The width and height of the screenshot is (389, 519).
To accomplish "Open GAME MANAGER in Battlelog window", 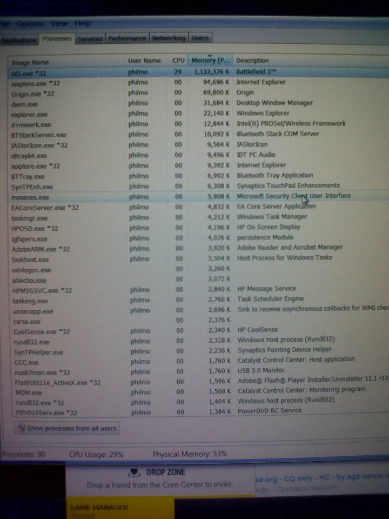I will pyautogui.click(x=99, y=508).
